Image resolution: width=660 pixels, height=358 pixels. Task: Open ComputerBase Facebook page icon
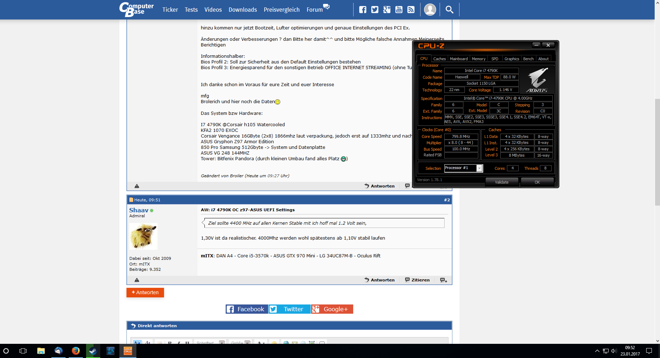click(363, 10)
